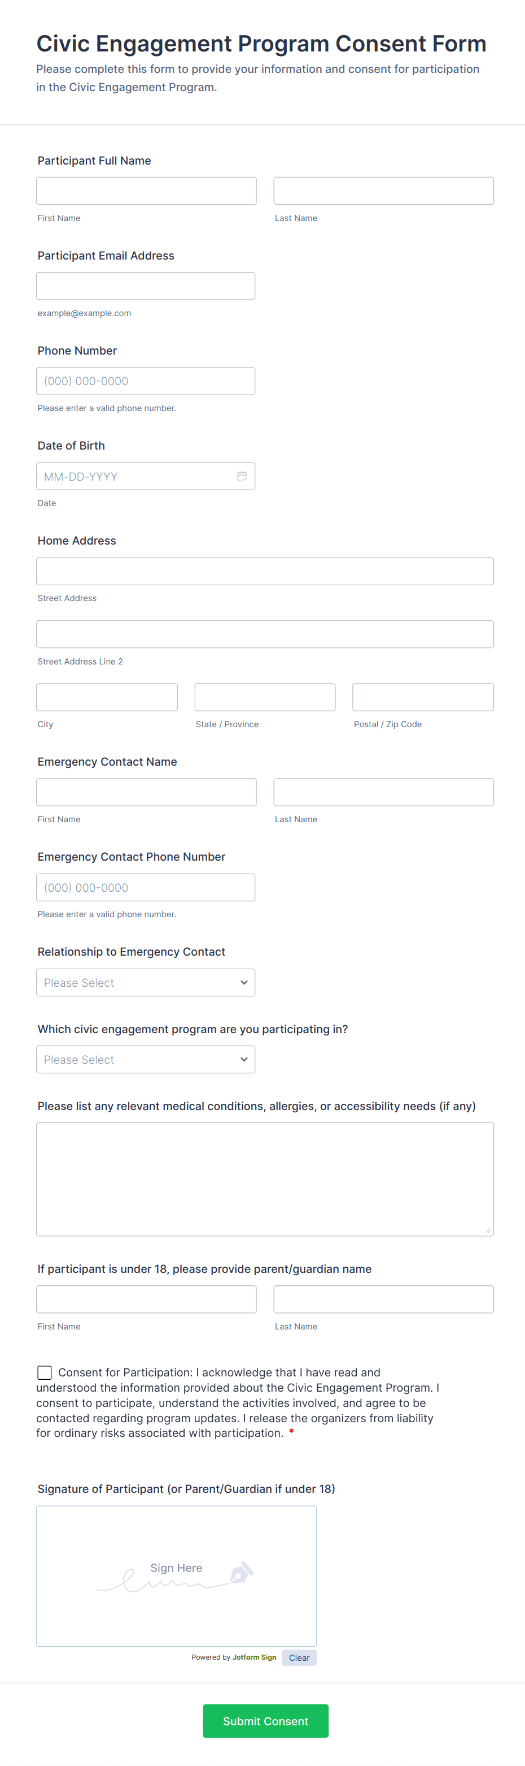The width and height of the screenshot is (525, 1766).
Task: Open the civic engagement program dropdown
Action: coord(146,1059)
